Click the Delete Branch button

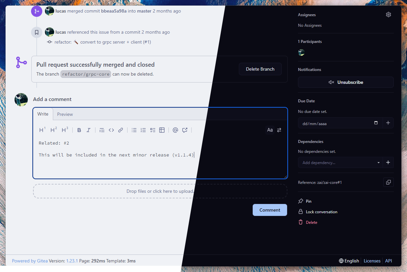260,69
